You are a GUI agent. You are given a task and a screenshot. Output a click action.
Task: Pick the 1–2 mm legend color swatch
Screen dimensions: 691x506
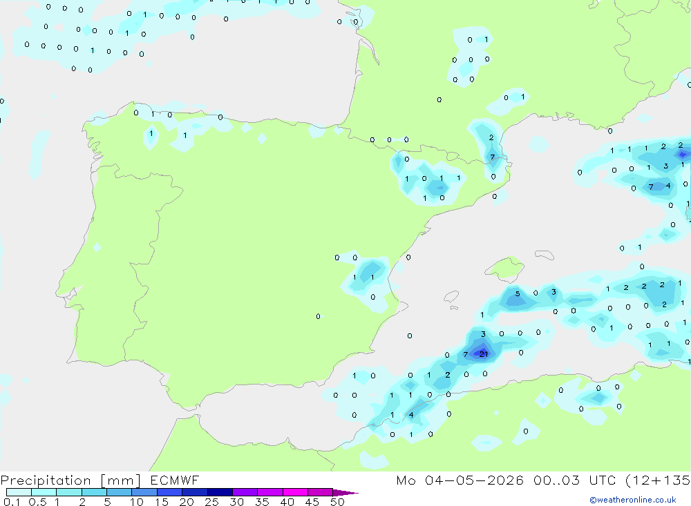click(69, 492)
